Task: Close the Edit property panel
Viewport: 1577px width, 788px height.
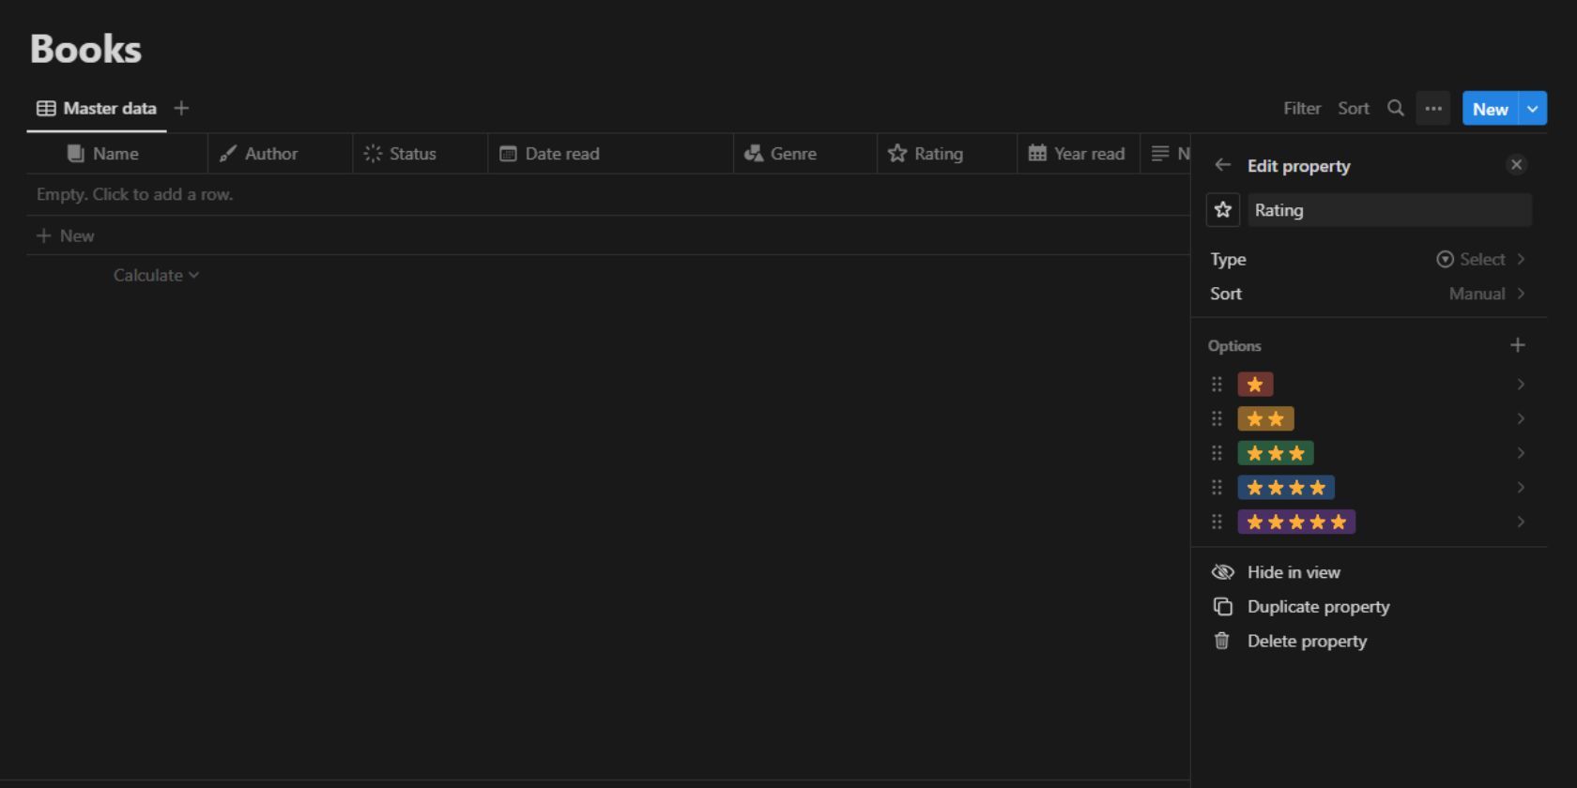Action: point(1516,165)
